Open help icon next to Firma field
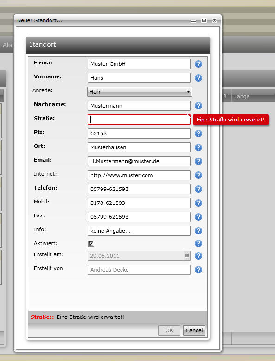Viewport: 275px width, 361px height. 198,64
